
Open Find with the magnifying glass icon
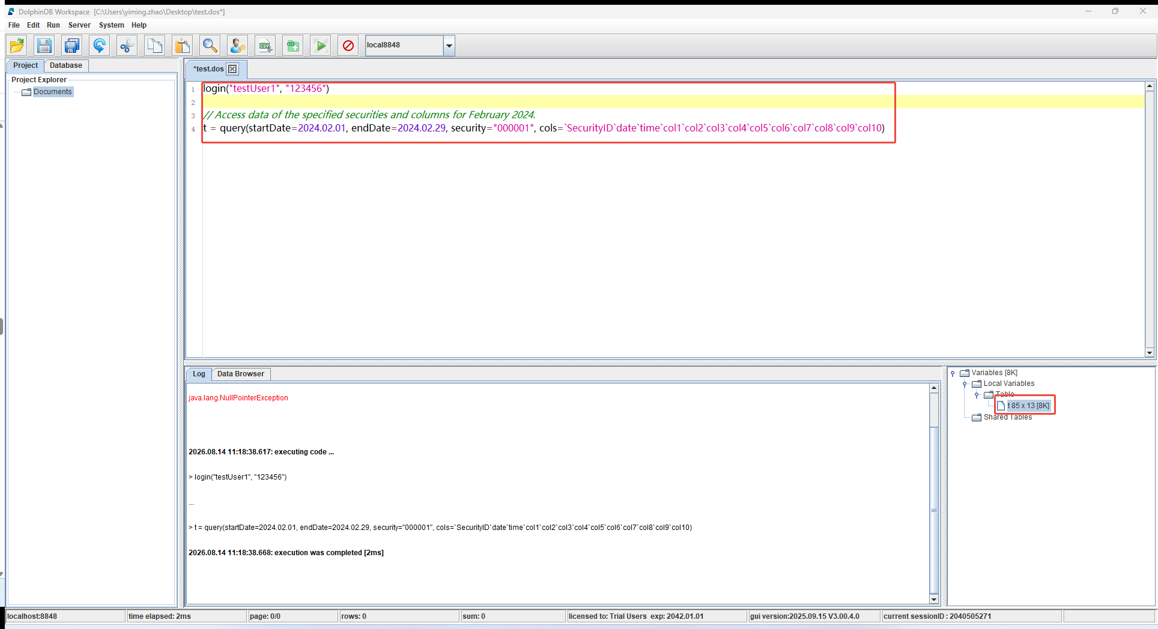pos(210,46)
